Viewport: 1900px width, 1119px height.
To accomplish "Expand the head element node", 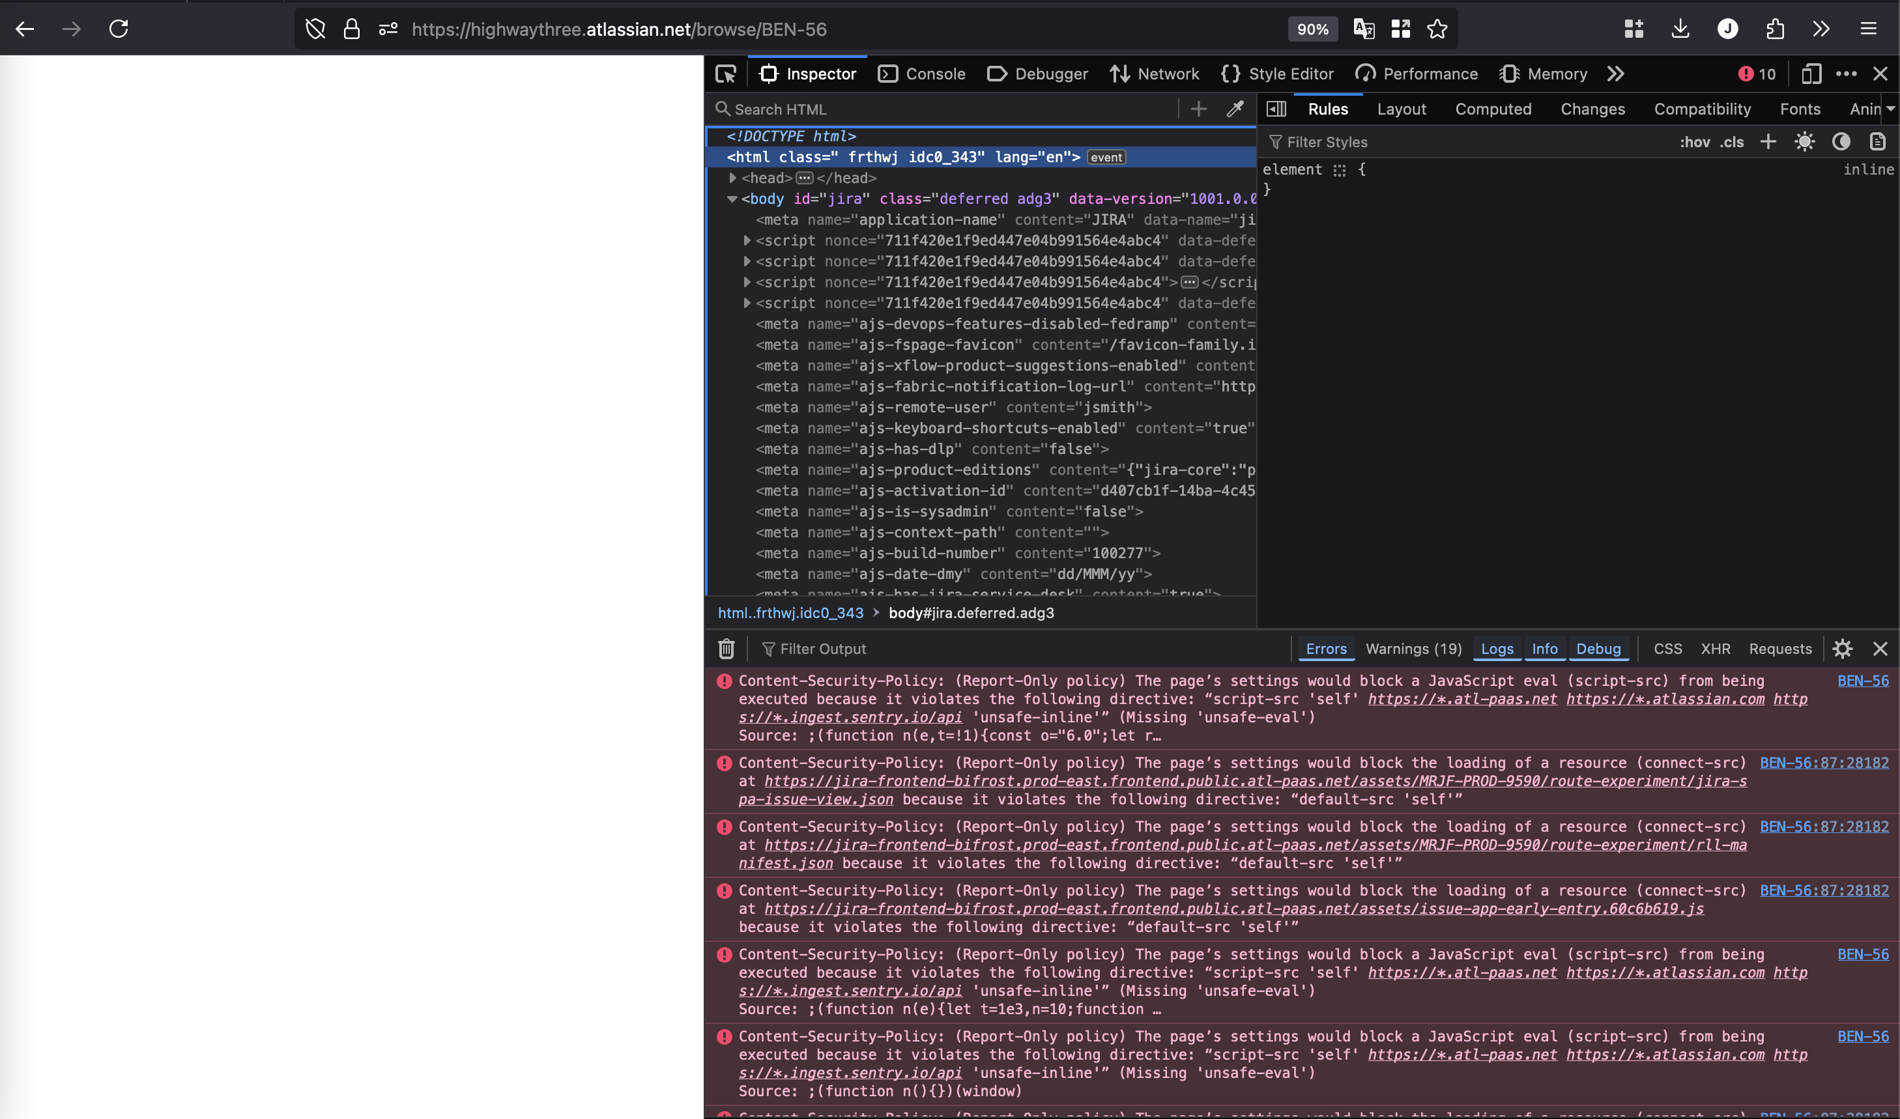I will pyautogui.click(x=732, y=178).
